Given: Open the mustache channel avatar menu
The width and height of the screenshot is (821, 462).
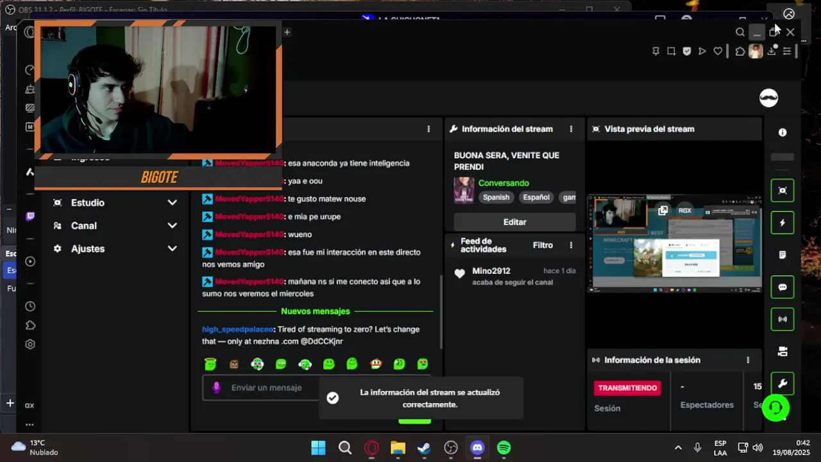Looking at the screenshot, I should point(768,98).
